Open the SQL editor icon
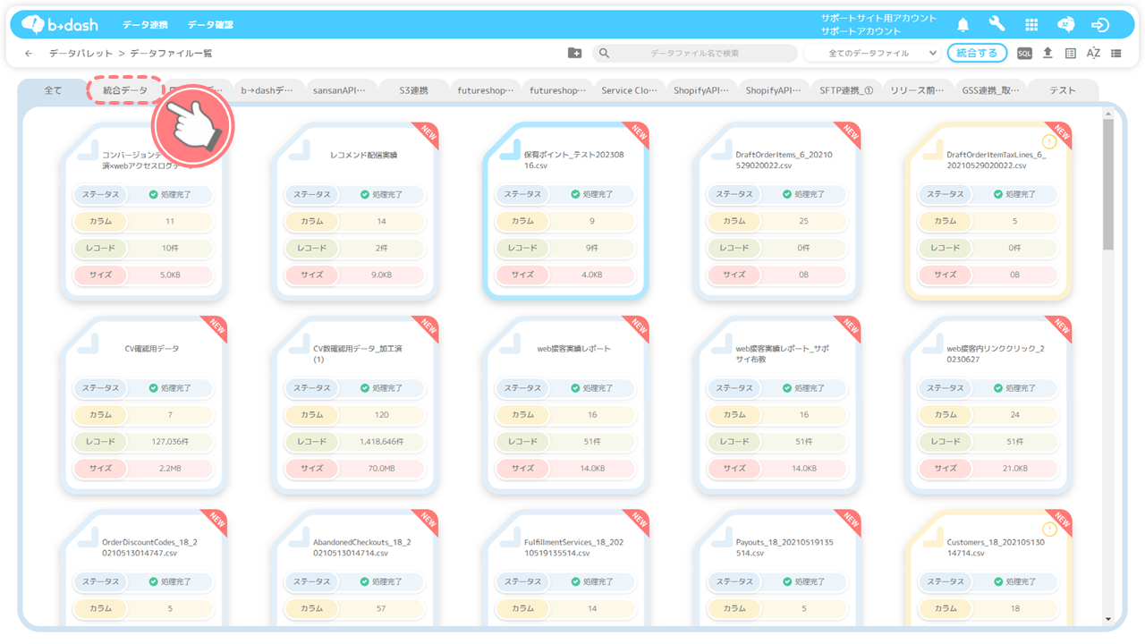The image size is (1145, 644). [1024, 54]
